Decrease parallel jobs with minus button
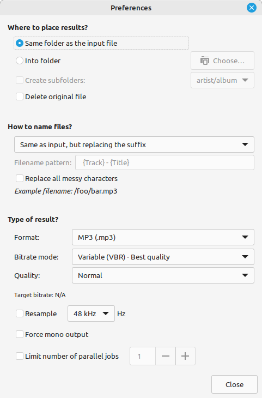262x398 pixels. click(166, 356)
